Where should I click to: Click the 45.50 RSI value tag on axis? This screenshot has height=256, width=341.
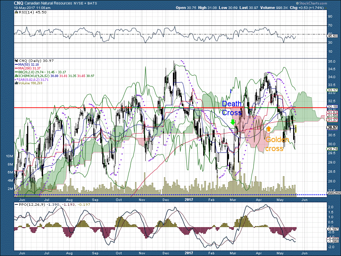(x=332, y=36)
